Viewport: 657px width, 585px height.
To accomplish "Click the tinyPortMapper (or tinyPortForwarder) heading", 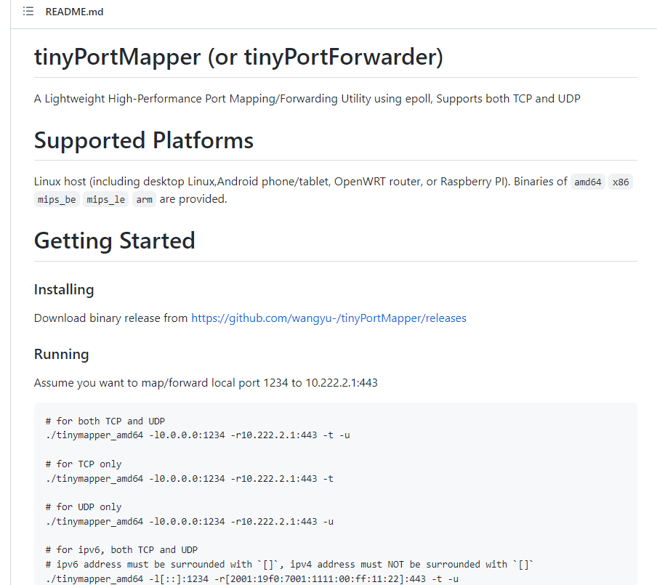I will click(x=238, y=57).
